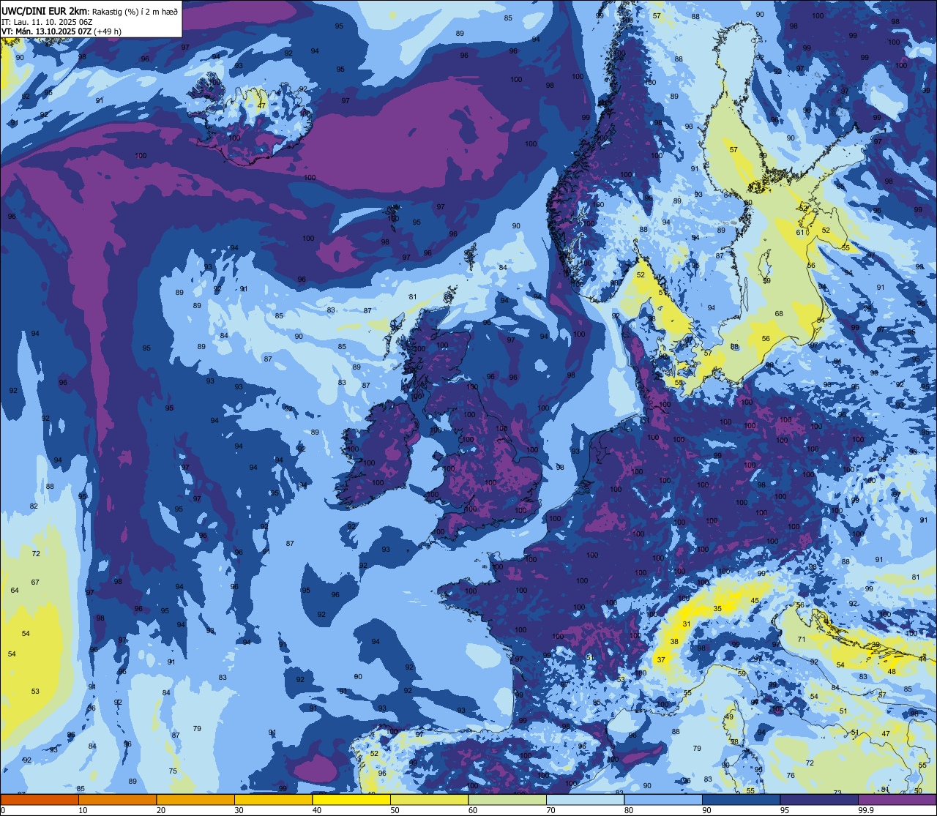
Task: Click legend tick label "90"
Action: 706,810
